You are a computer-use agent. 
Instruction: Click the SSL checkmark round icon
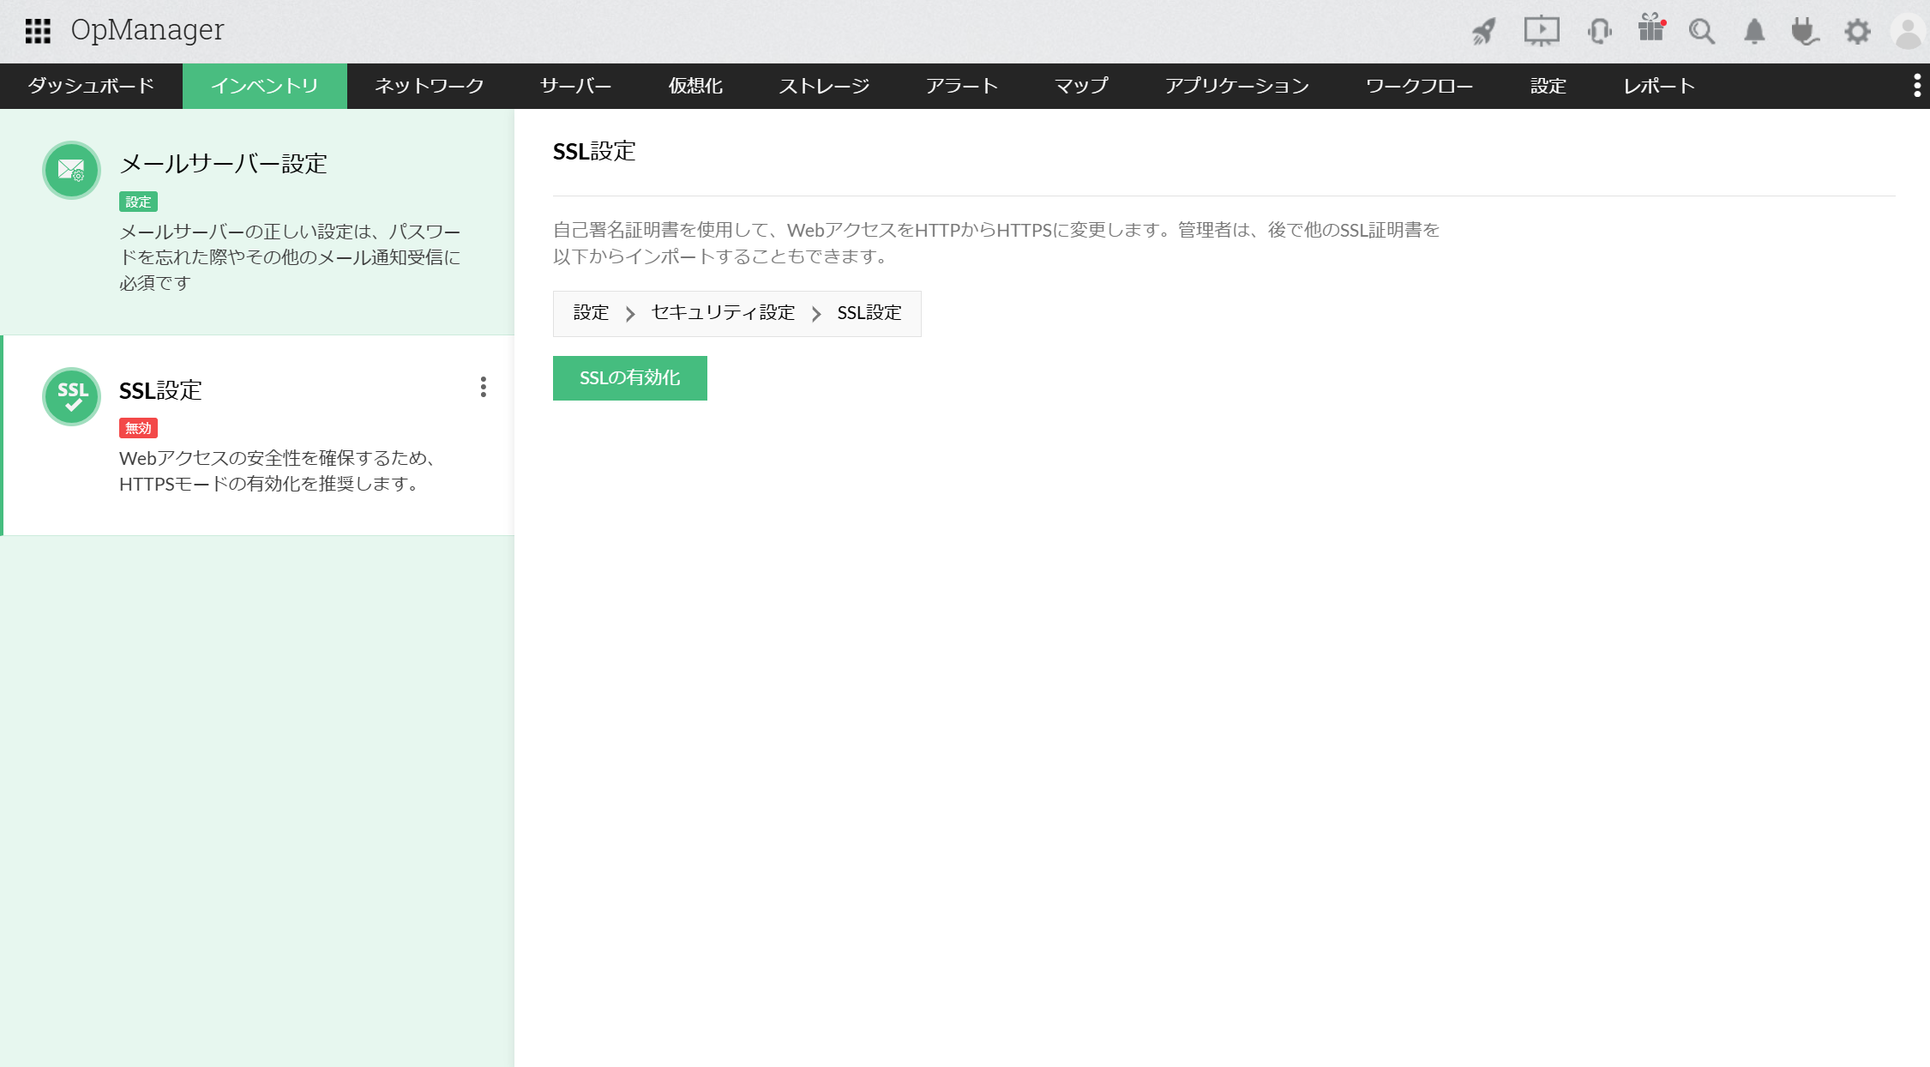(72, 396)
